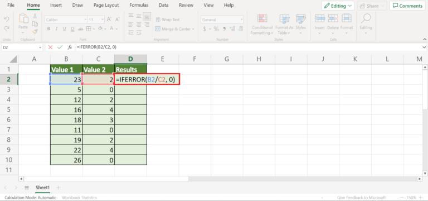Switch to the Data tab
This screenshot has width=428, height=201.
163,5
